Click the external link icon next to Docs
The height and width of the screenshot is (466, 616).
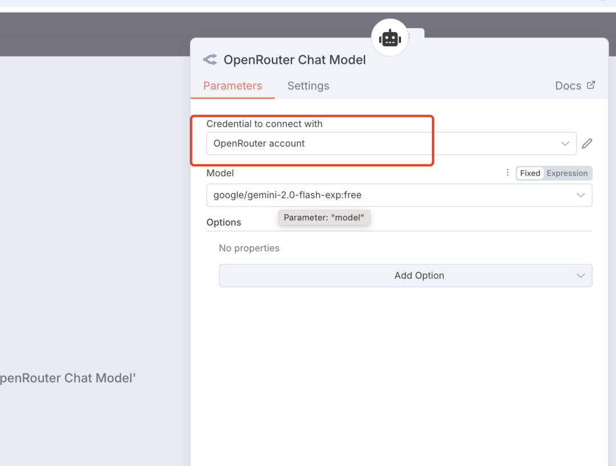tap(591, 85)
